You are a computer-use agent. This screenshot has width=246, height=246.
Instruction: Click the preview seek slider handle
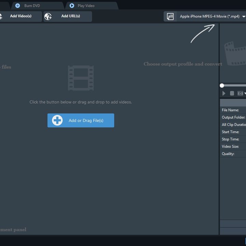coord(222,85)
